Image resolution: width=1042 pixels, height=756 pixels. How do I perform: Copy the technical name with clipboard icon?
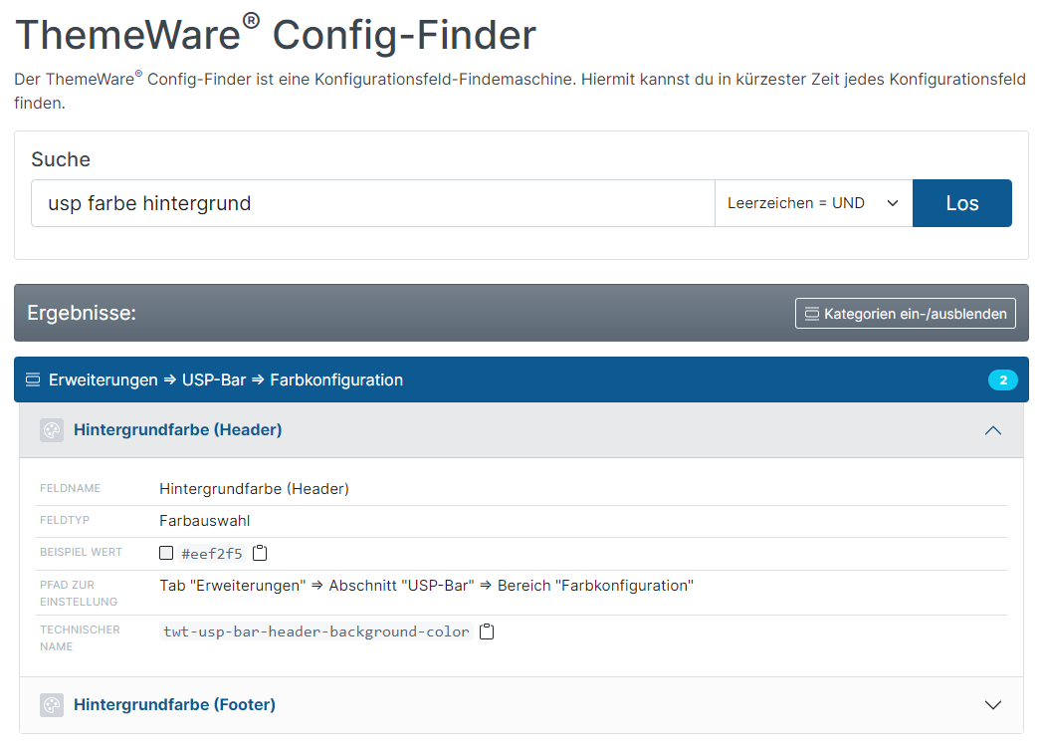(x=487, y=631)
